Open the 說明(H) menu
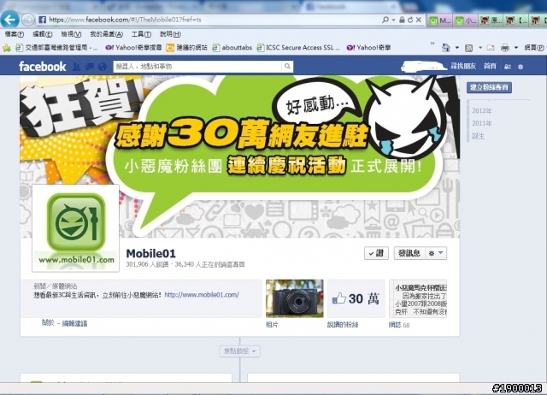The height and width of the screenshot is (395, 547). 170,34
